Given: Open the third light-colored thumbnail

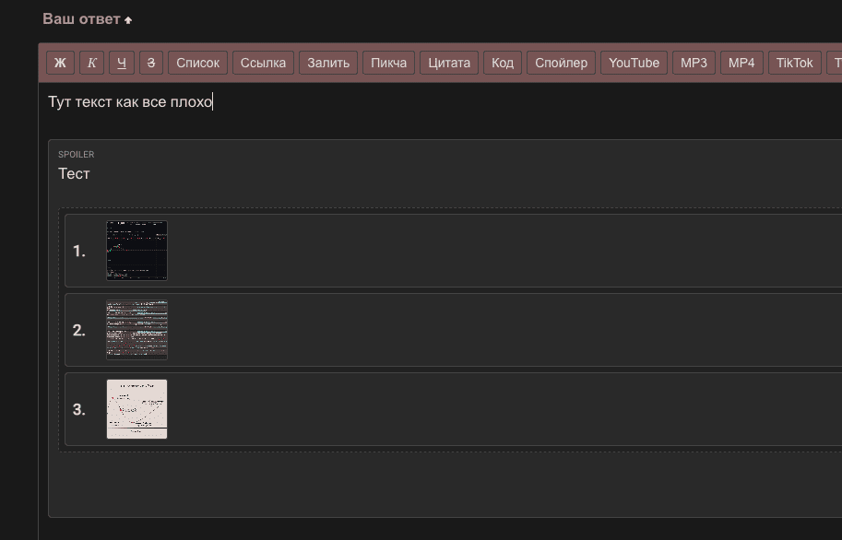Looking at the screenshot, I should [136, 409].
